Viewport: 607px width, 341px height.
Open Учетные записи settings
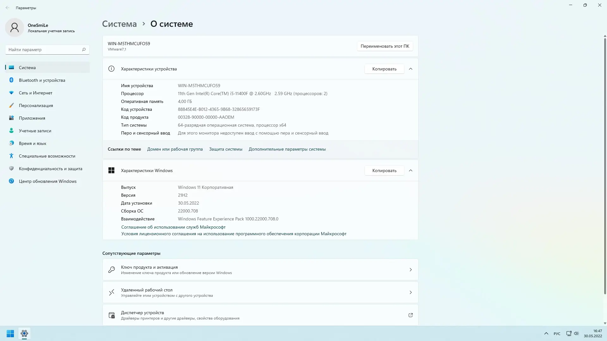[34, 131]
